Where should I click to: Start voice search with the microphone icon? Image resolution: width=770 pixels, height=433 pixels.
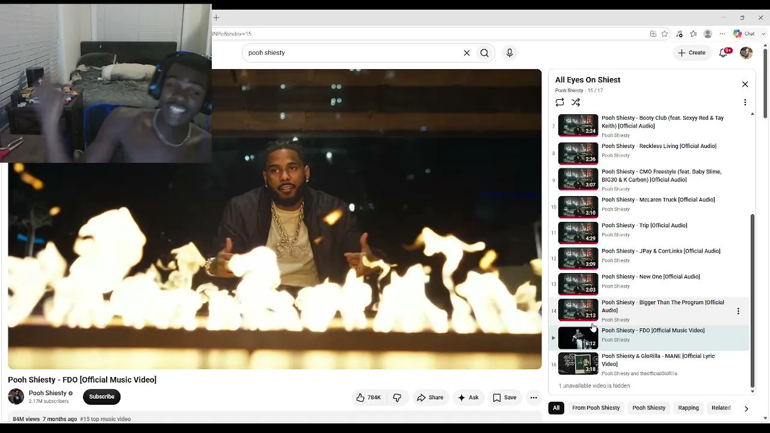pyautogui.click(x=510, y=53)
